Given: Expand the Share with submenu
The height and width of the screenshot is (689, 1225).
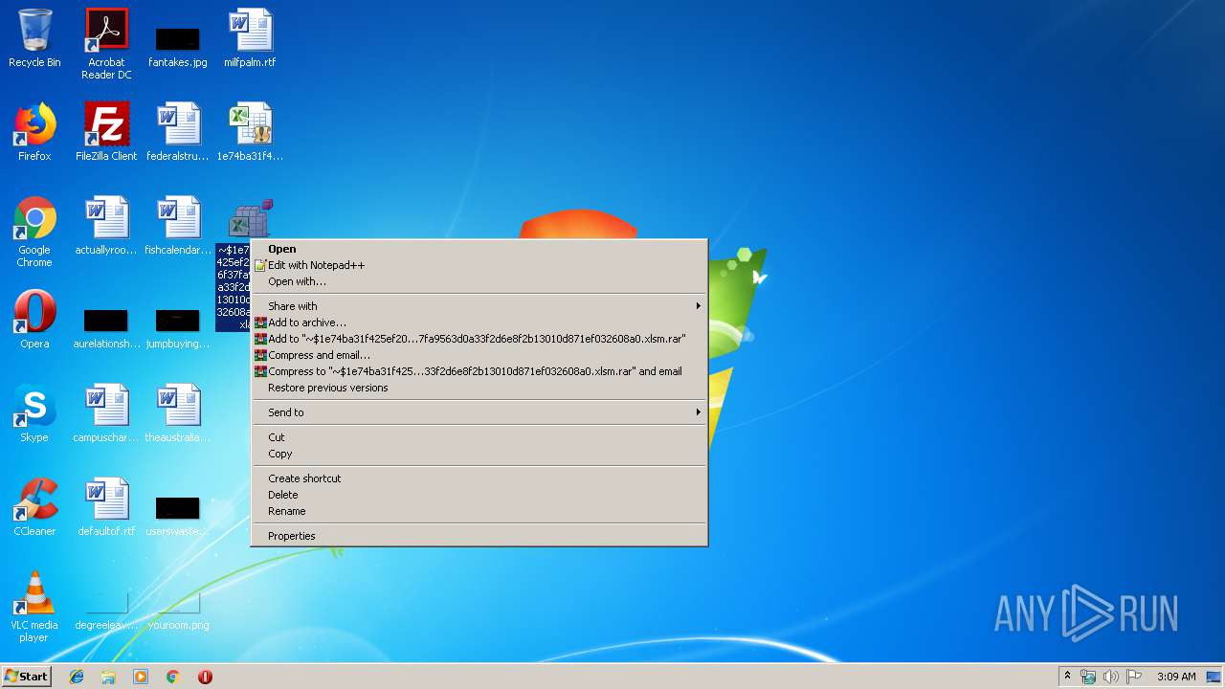Looking at the screenshot, I should point(479,306).
